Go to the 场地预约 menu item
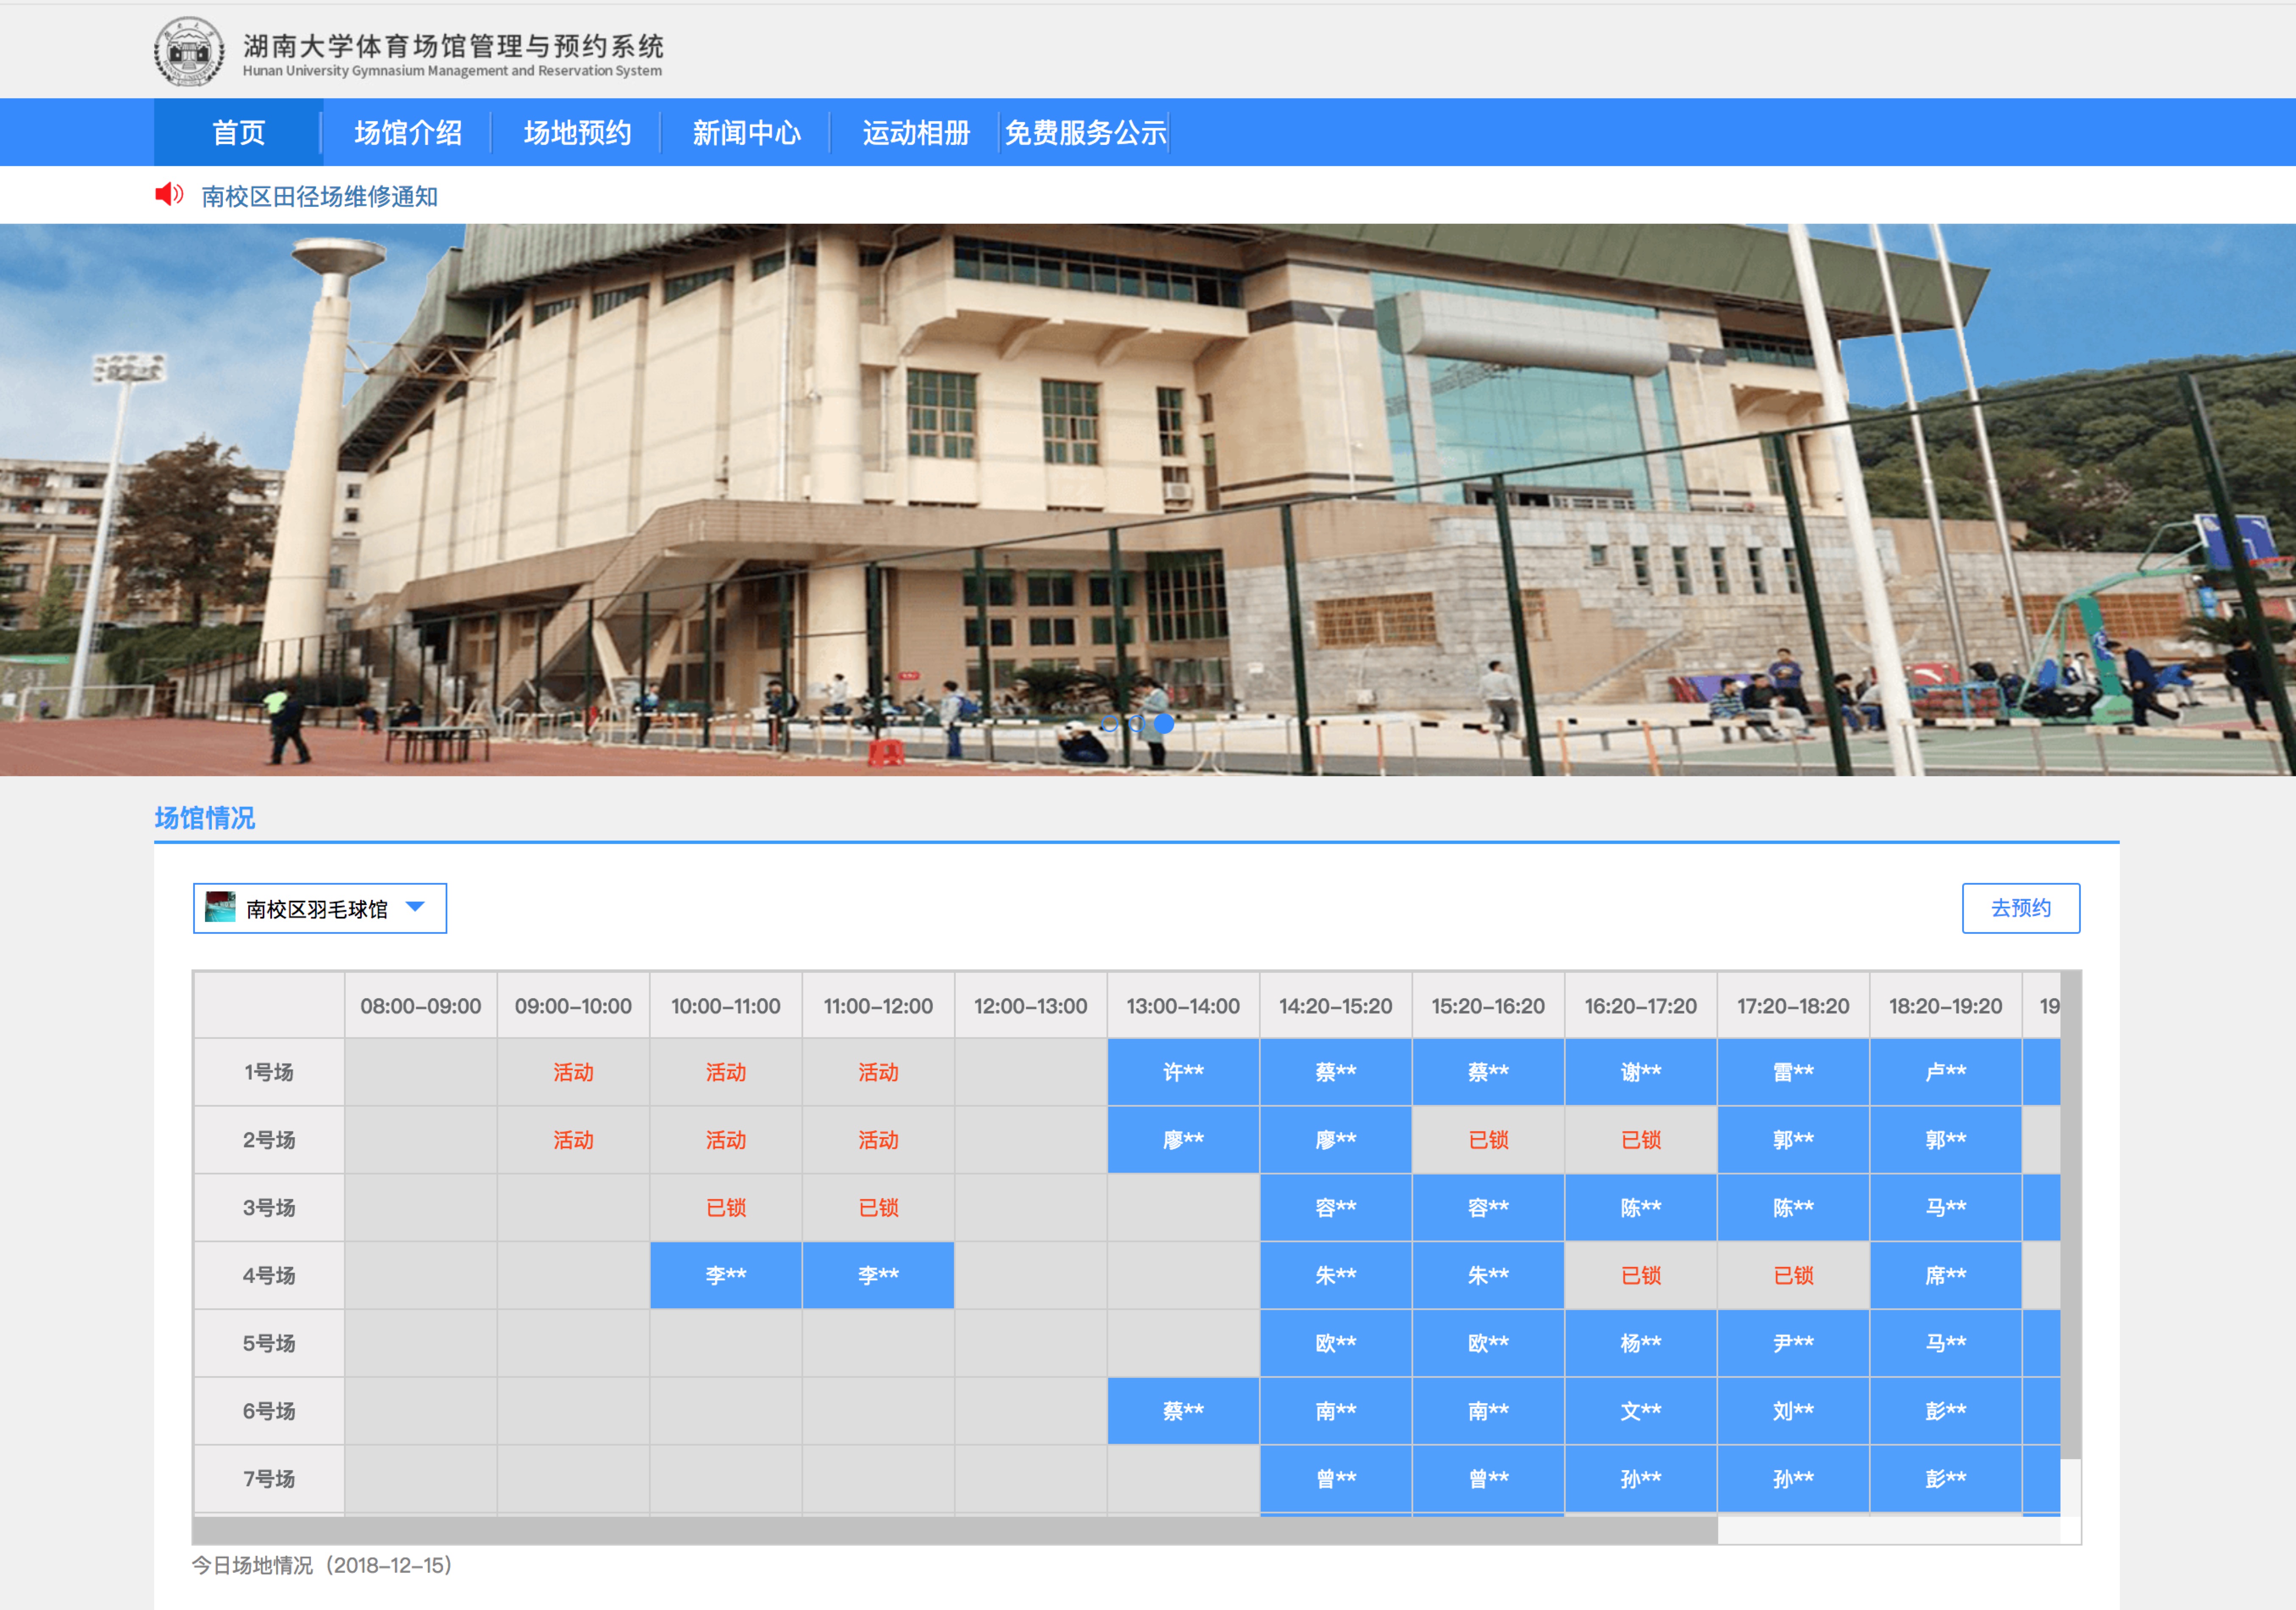Image resolution: width=2296 pixels, height=1610 pixels. (577, 133)
